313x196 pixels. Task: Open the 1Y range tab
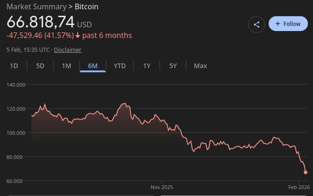147,66
